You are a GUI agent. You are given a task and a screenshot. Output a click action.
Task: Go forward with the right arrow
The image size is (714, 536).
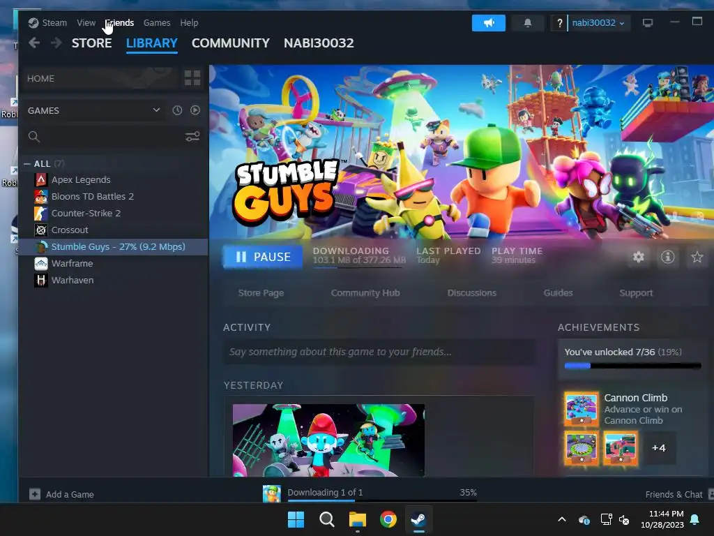point(56,43)
